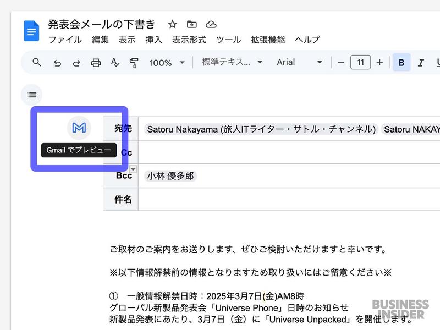Open the 編集 menu
This screenshot has height=330, width=440.
click(x=100, y=40)
